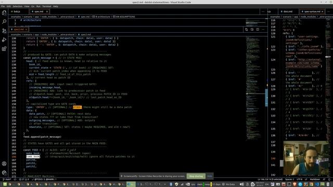Click line number 166 in the gutter
Screen dimensions: 333x187
[x=14, y=156]
